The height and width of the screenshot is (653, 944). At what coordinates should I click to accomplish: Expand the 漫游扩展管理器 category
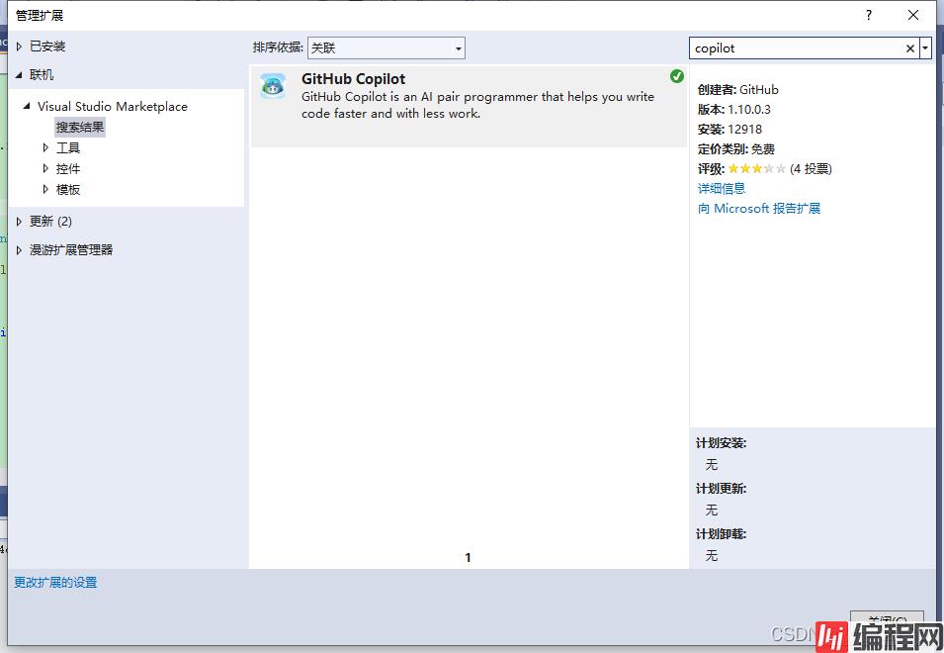tap(19, 250)
